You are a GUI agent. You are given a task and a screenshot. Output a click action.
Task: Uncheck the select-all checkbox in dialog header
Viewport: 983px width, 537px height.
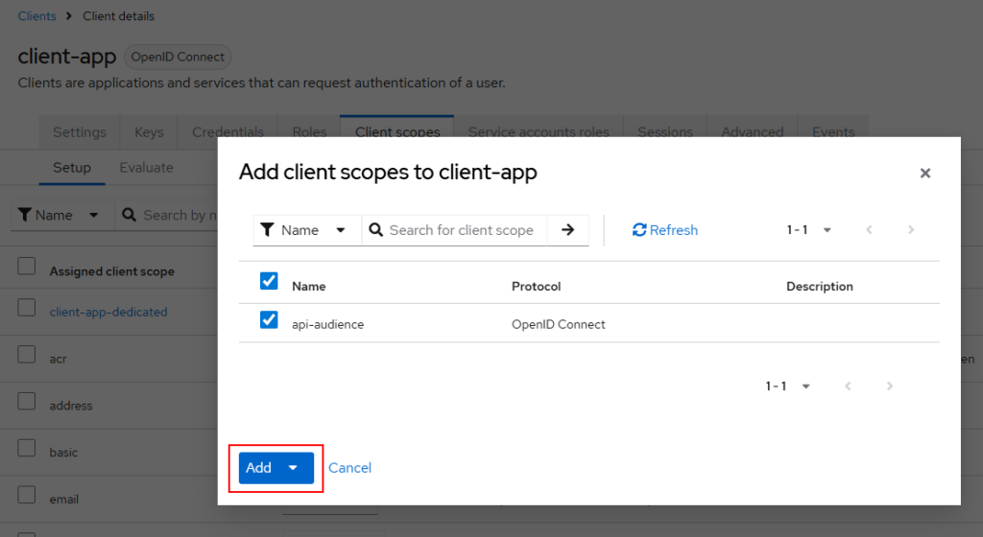point(269,281)
